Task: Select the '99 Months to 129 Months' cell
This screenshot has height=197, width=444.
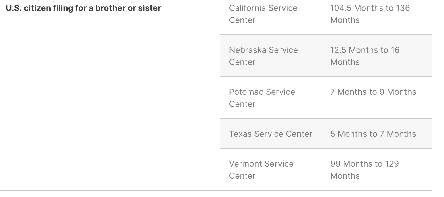Action: point(377,169)
